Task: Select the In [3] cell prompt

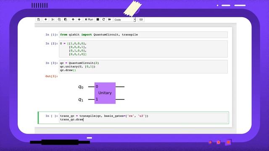Action: (x=51, y=63)
